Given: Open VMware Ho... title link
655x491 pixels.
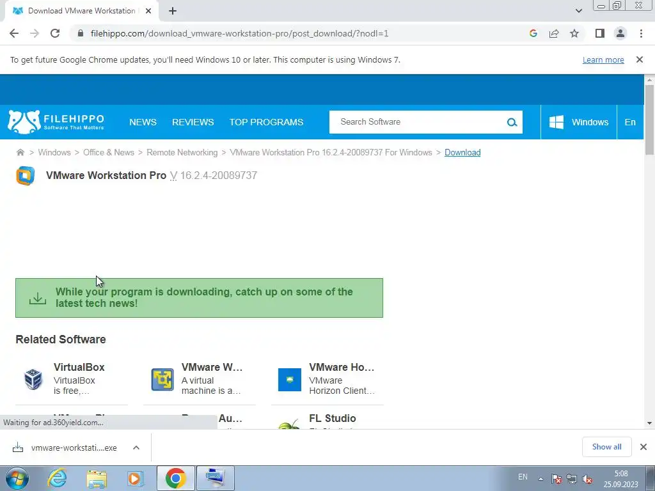Looking at the screenshot, I should (342, 367).
